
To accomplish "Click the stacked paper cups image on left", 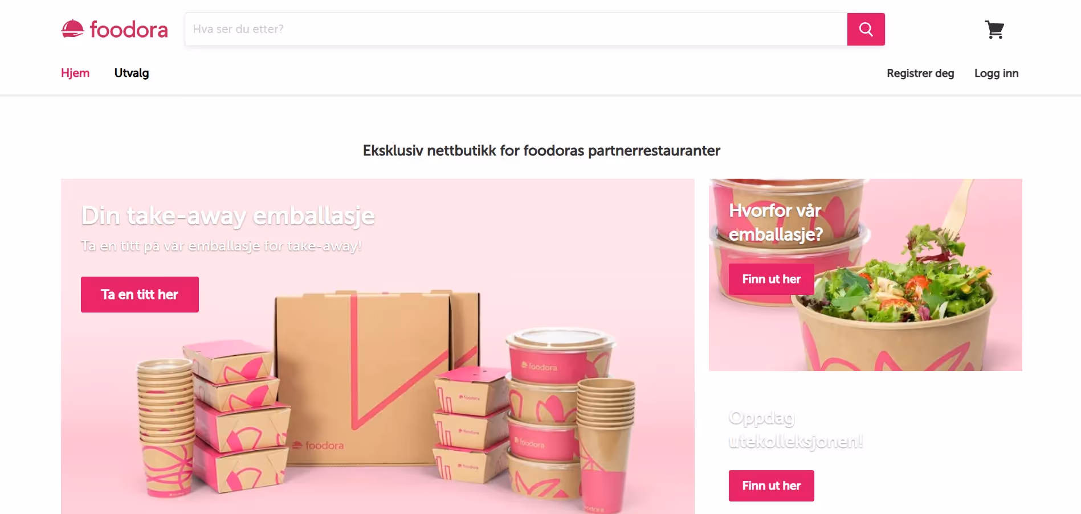I will point(167,427).
